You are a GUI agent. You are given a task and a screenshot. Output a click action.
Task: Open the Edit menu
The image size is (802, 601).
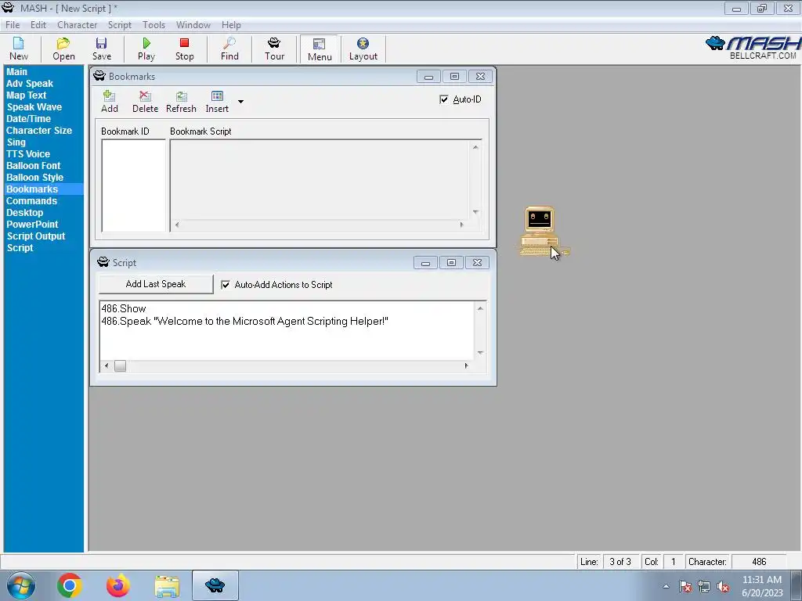(38, 25)
